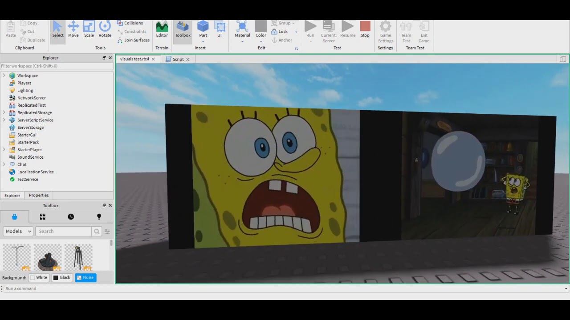Open the Toolbox Marketplace tab

(14, 217)
